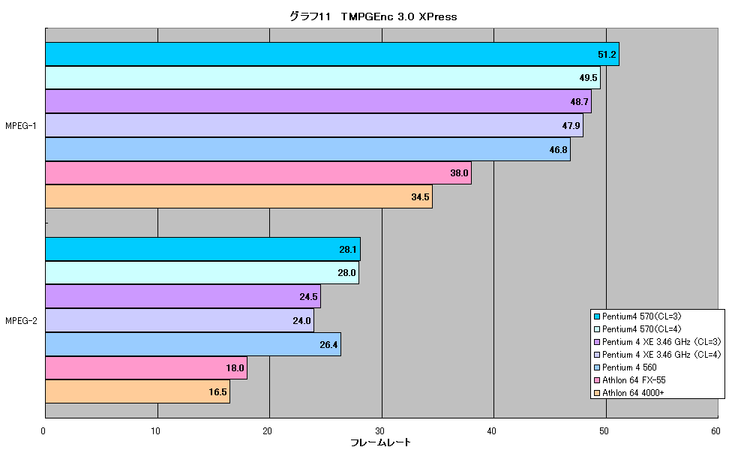This screenshot has width=729, height=453.
Task: Click legend text Athlon 64 4000+
Action: (633, 393)
